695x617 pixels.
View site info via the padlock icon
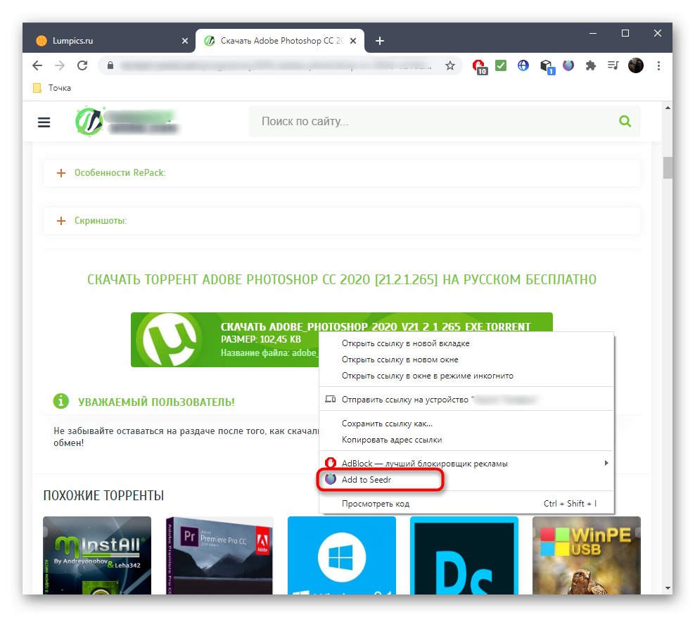(x=110, y=65)
